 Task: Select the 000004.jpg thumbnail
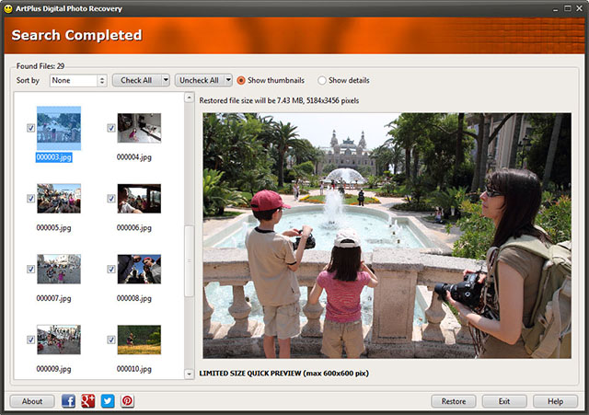pyautogui.click(x=139, y=128)
